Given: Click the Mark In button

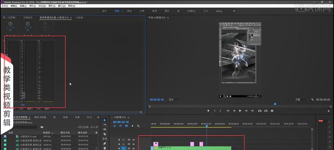Looking at the screenshot, I should tap(215, 111).
